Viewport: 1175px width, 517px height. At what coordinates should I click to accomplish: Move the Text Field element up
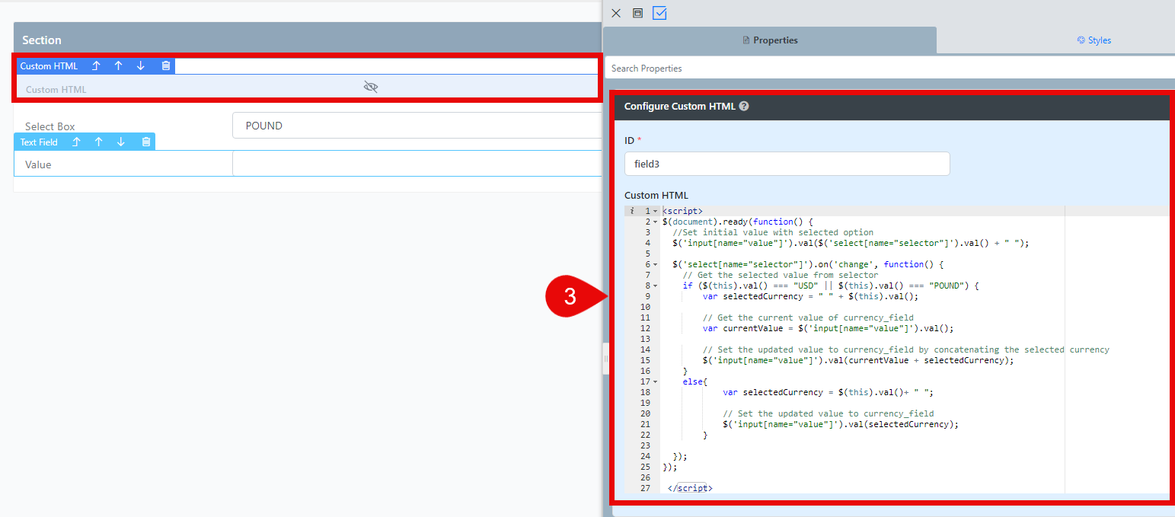pyautogui.click(x=98, y=142)
